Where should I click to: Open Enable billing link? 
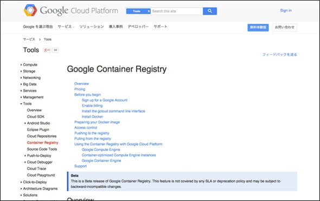(92, 106)
